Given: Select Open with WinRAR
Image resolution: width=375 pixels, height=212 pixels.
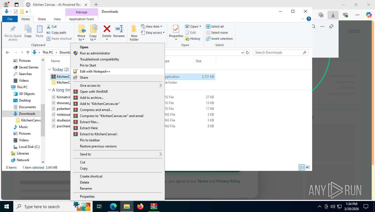Looking at the screenshot, I should click(x=117, y=92).
